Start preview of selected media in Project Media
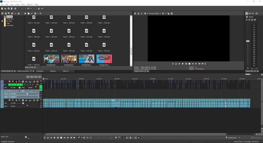This screenshot has height=143, width=263. tap(25, 13)
